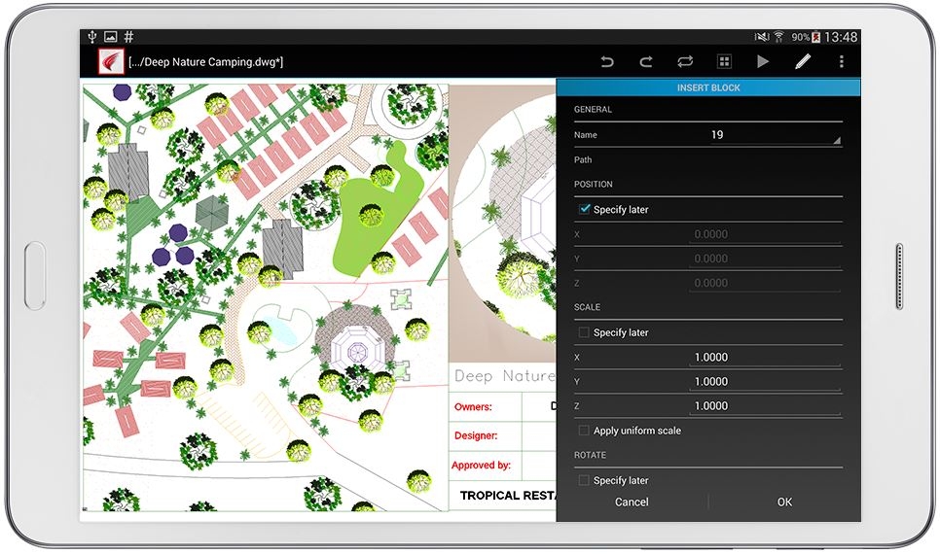Tap the clock in Android status bar
Screen dimensions: 940x554
click(841, 37)
